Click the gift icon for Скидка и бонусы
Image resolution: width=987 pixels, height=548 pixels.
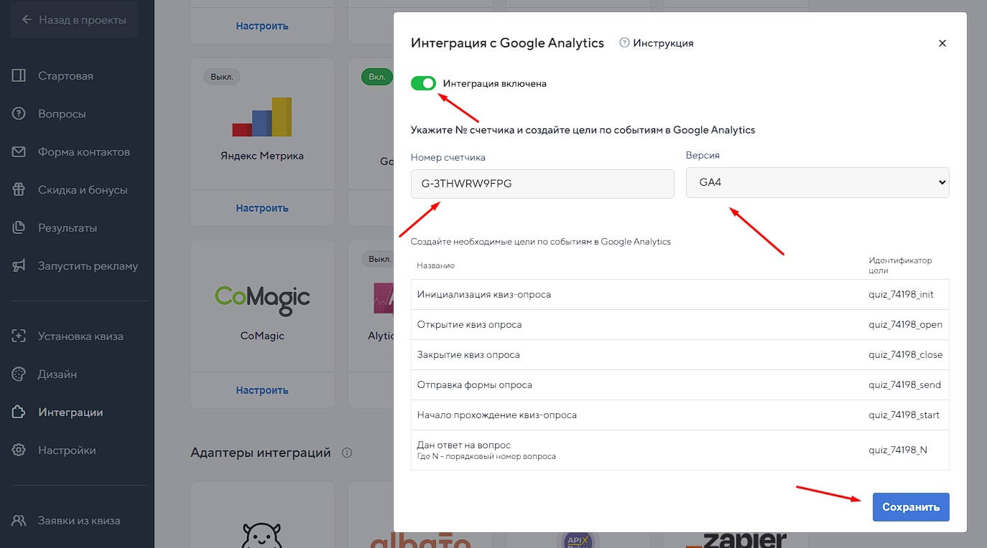point(19,190)
